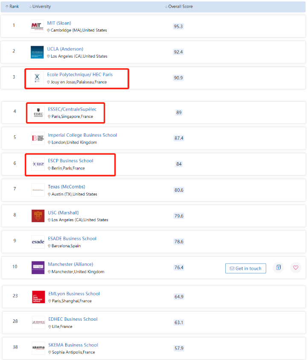Select the 90.9 overall score
Viewport: 308px width, 360px height.
(178, 78)
